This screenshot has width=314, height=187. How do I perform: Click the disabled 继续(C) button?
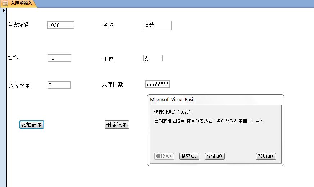164,156
